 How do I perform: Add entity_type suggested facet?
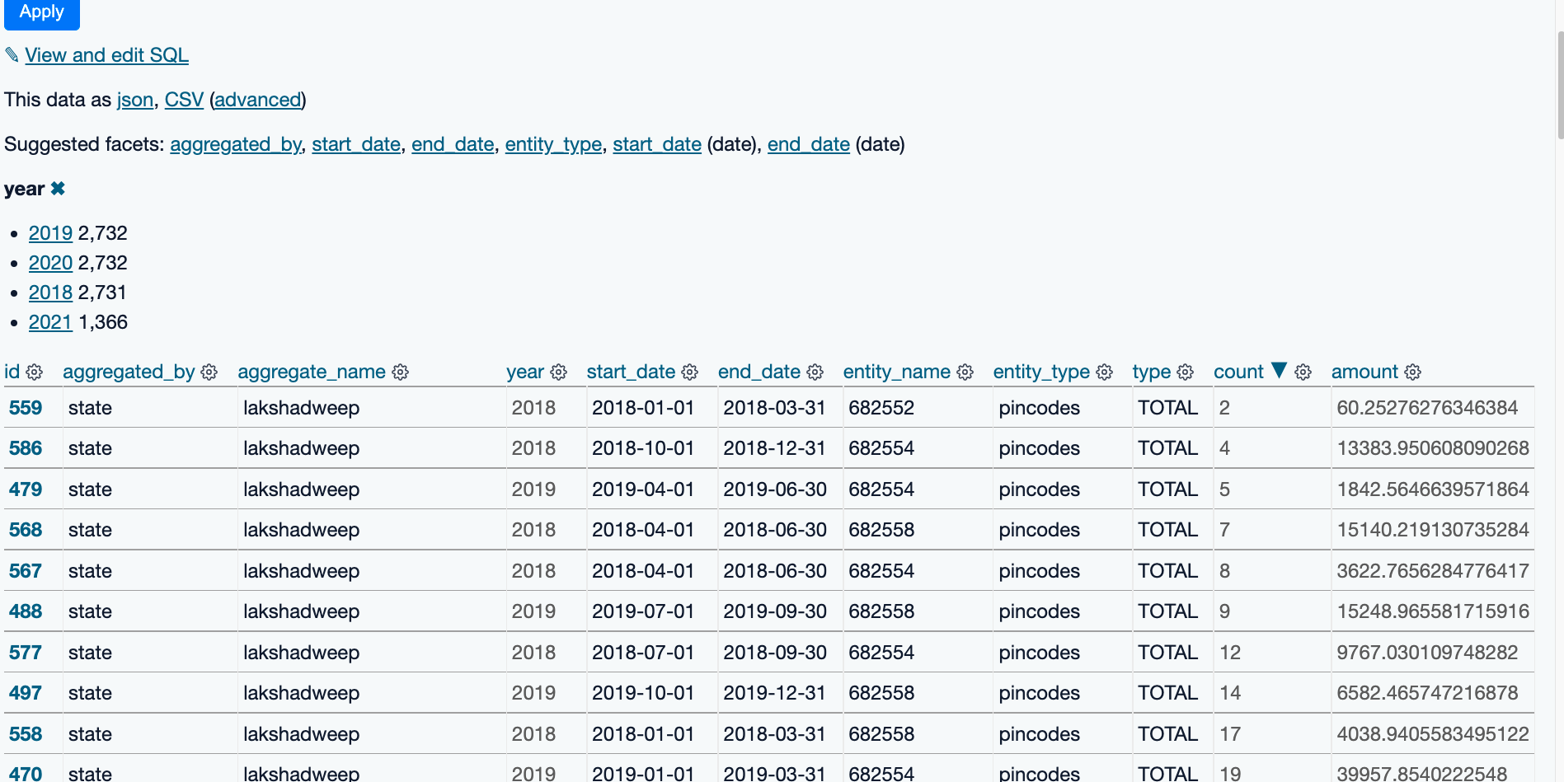click(553, 144)
